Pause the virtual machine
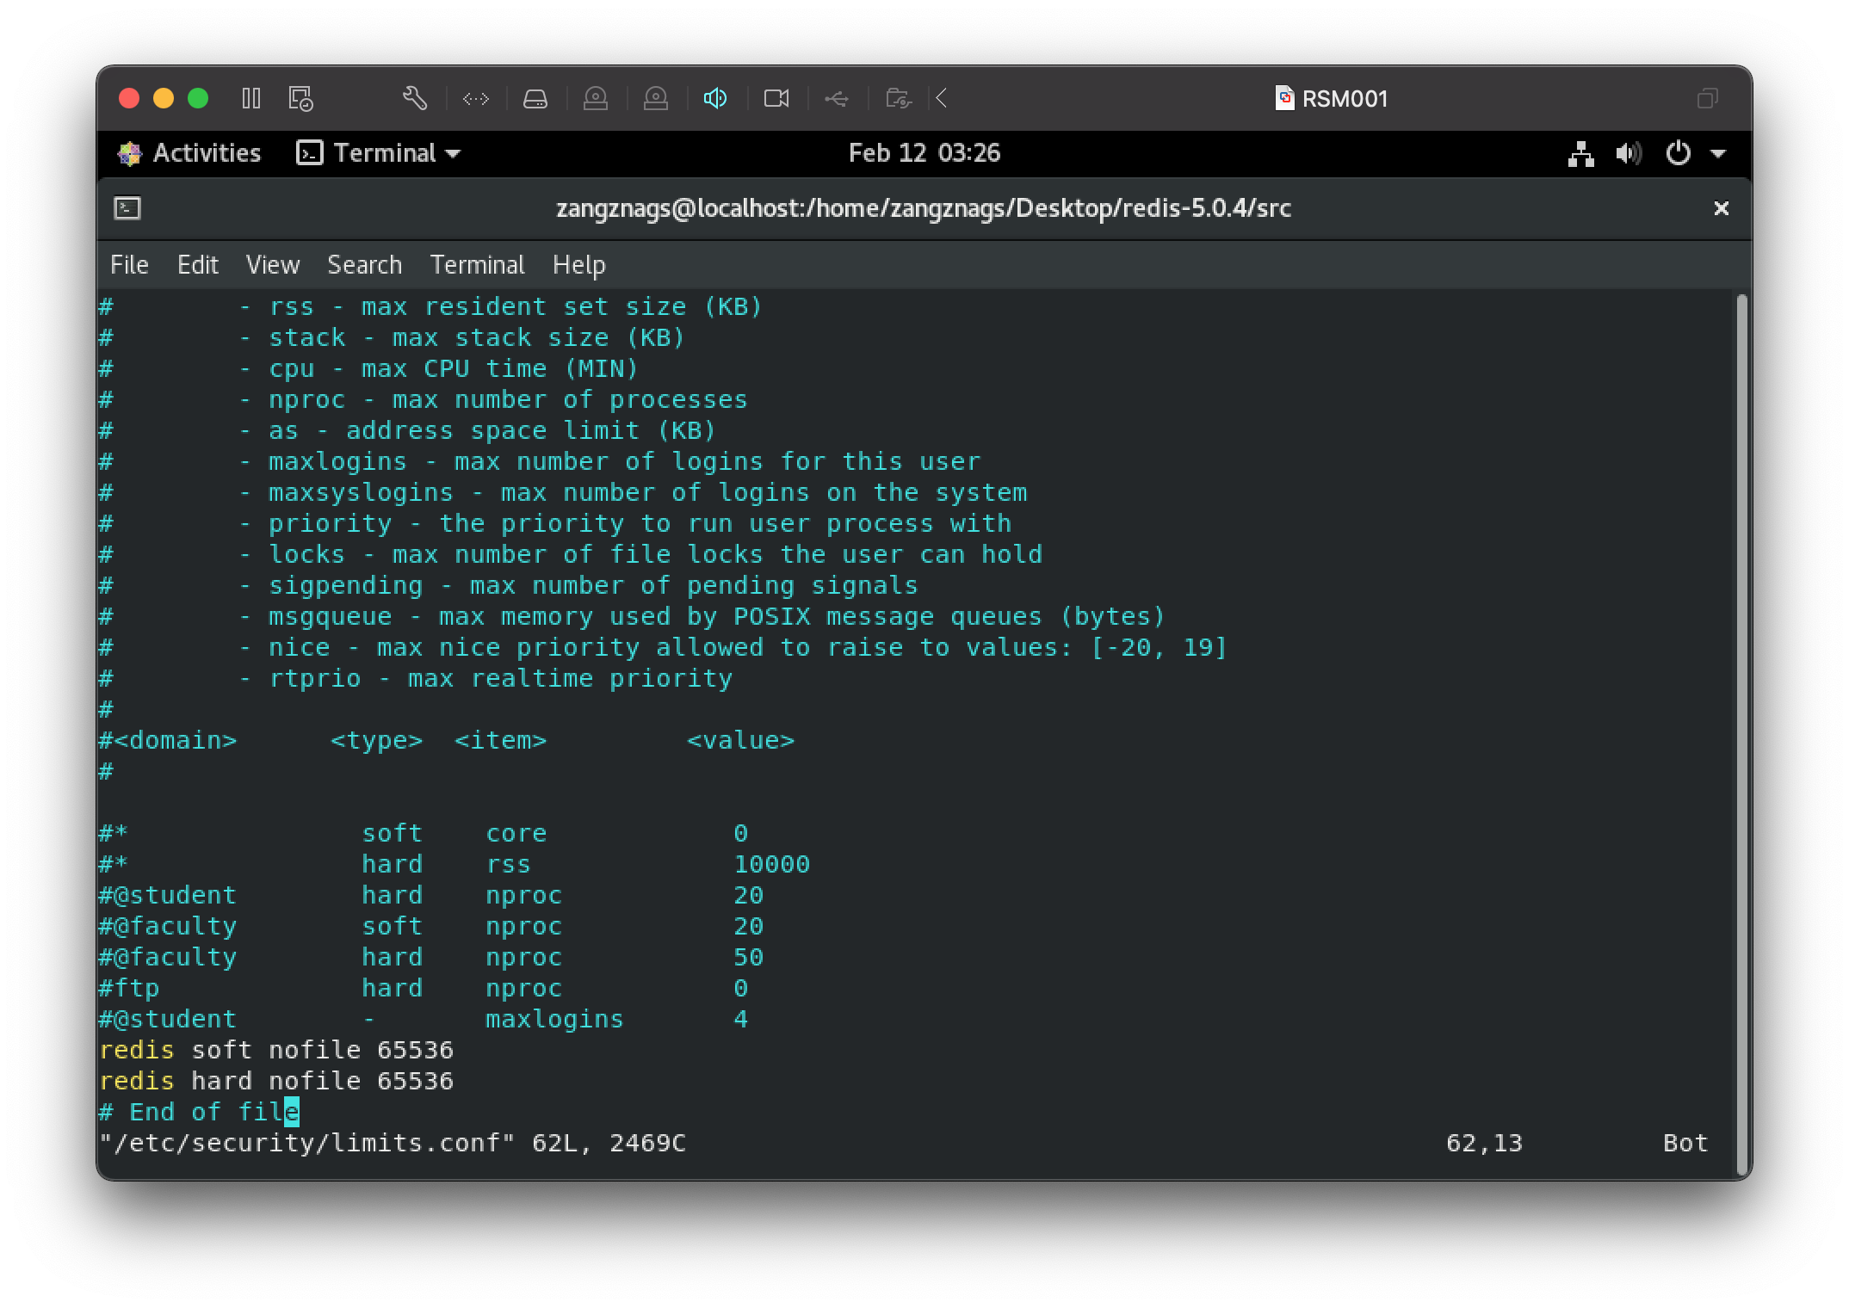This screenshot has width=1849, height=1308. click(x=251, y=98)
